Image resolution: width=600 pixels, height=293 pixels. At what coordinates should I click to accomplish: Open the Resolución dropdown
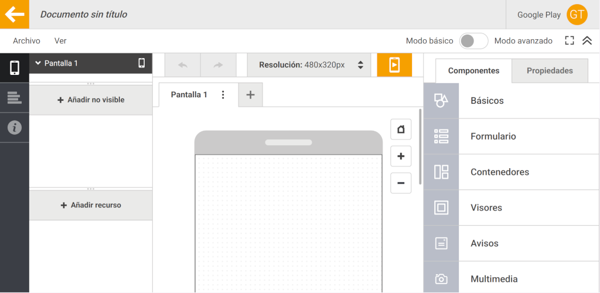pyautogui.click(x=309, y=65)
